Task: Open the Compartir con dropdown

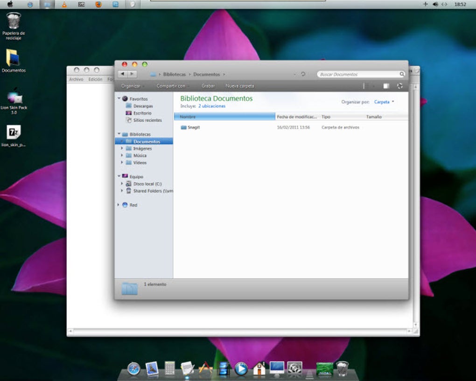Action: click(x=173, y=86)
